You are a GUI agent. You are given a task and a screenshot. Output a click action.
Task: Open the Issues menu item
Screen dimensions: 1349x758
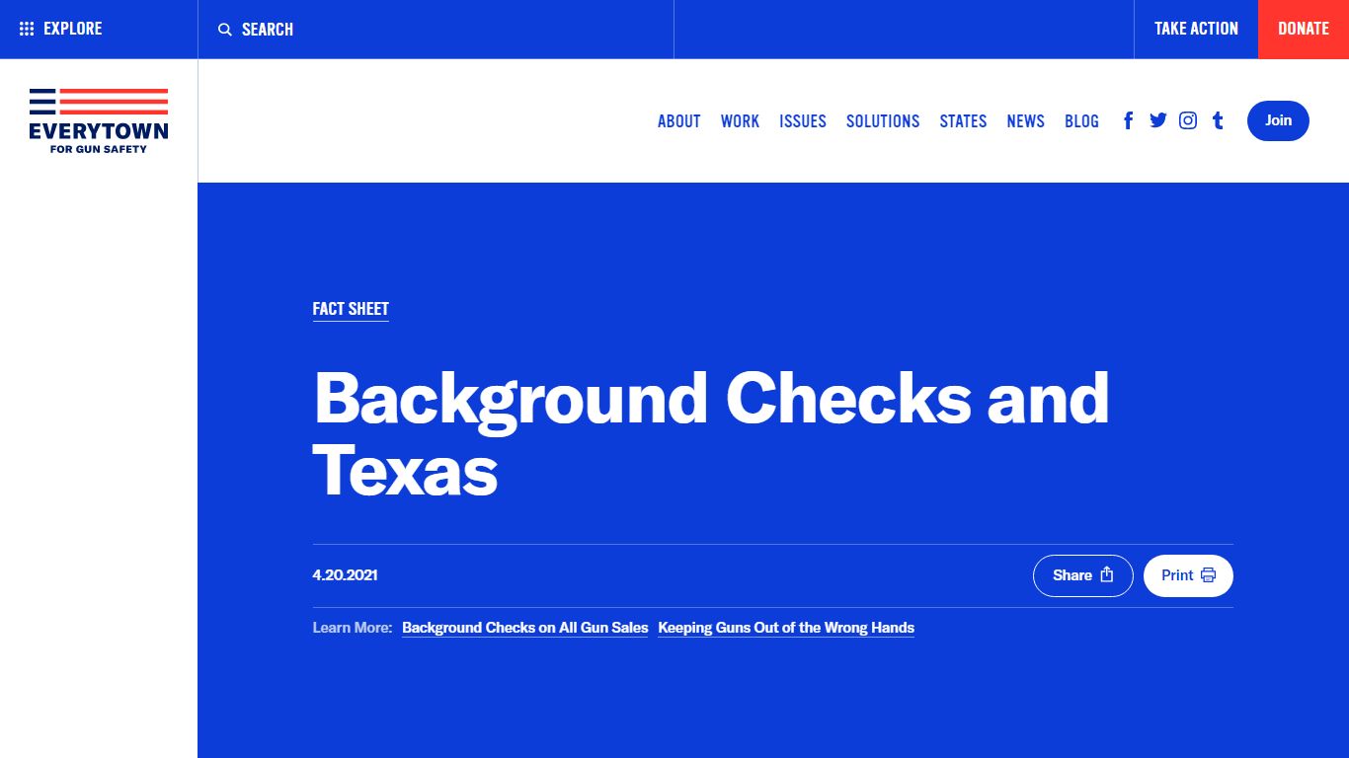coord(803,121)
